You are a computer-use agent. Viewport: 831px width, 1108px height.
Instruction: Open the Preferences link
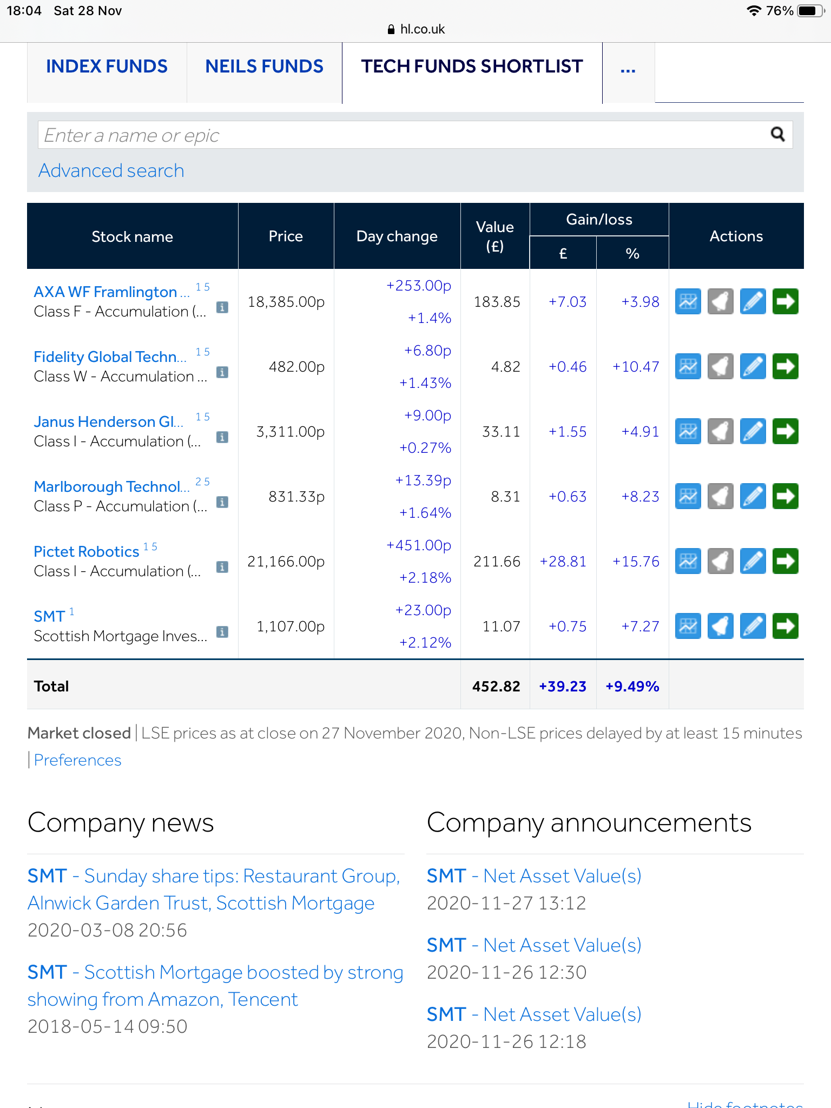pos(77,760)
